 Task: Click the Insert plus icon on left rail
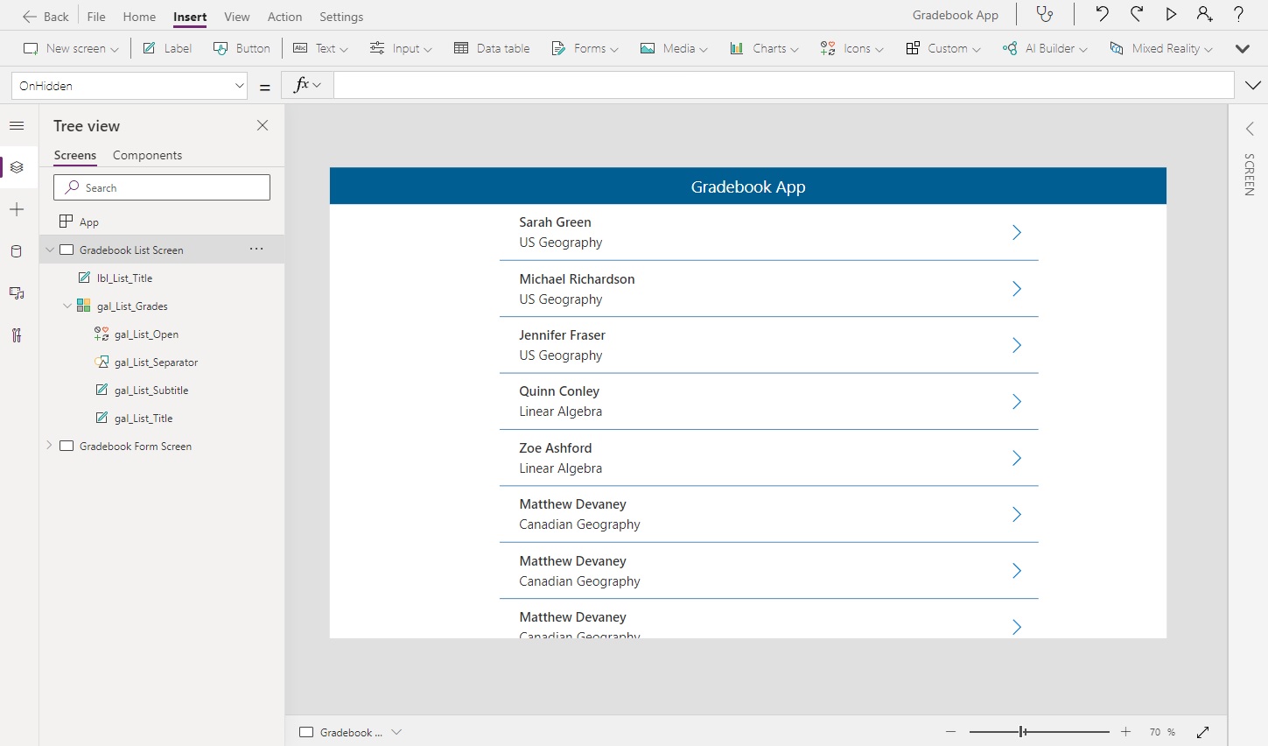17,209
